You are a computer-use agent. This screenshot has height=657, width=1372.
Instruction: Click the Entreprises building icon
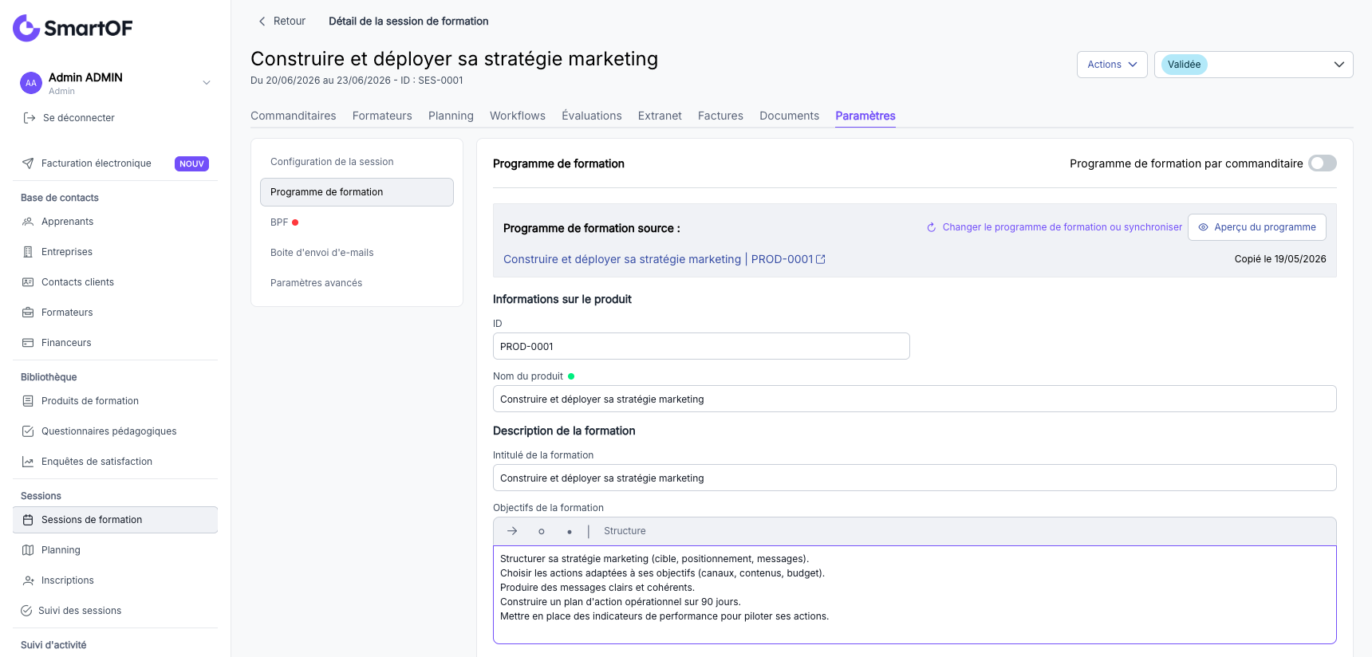pyautogui.click(x=28, y=252)
